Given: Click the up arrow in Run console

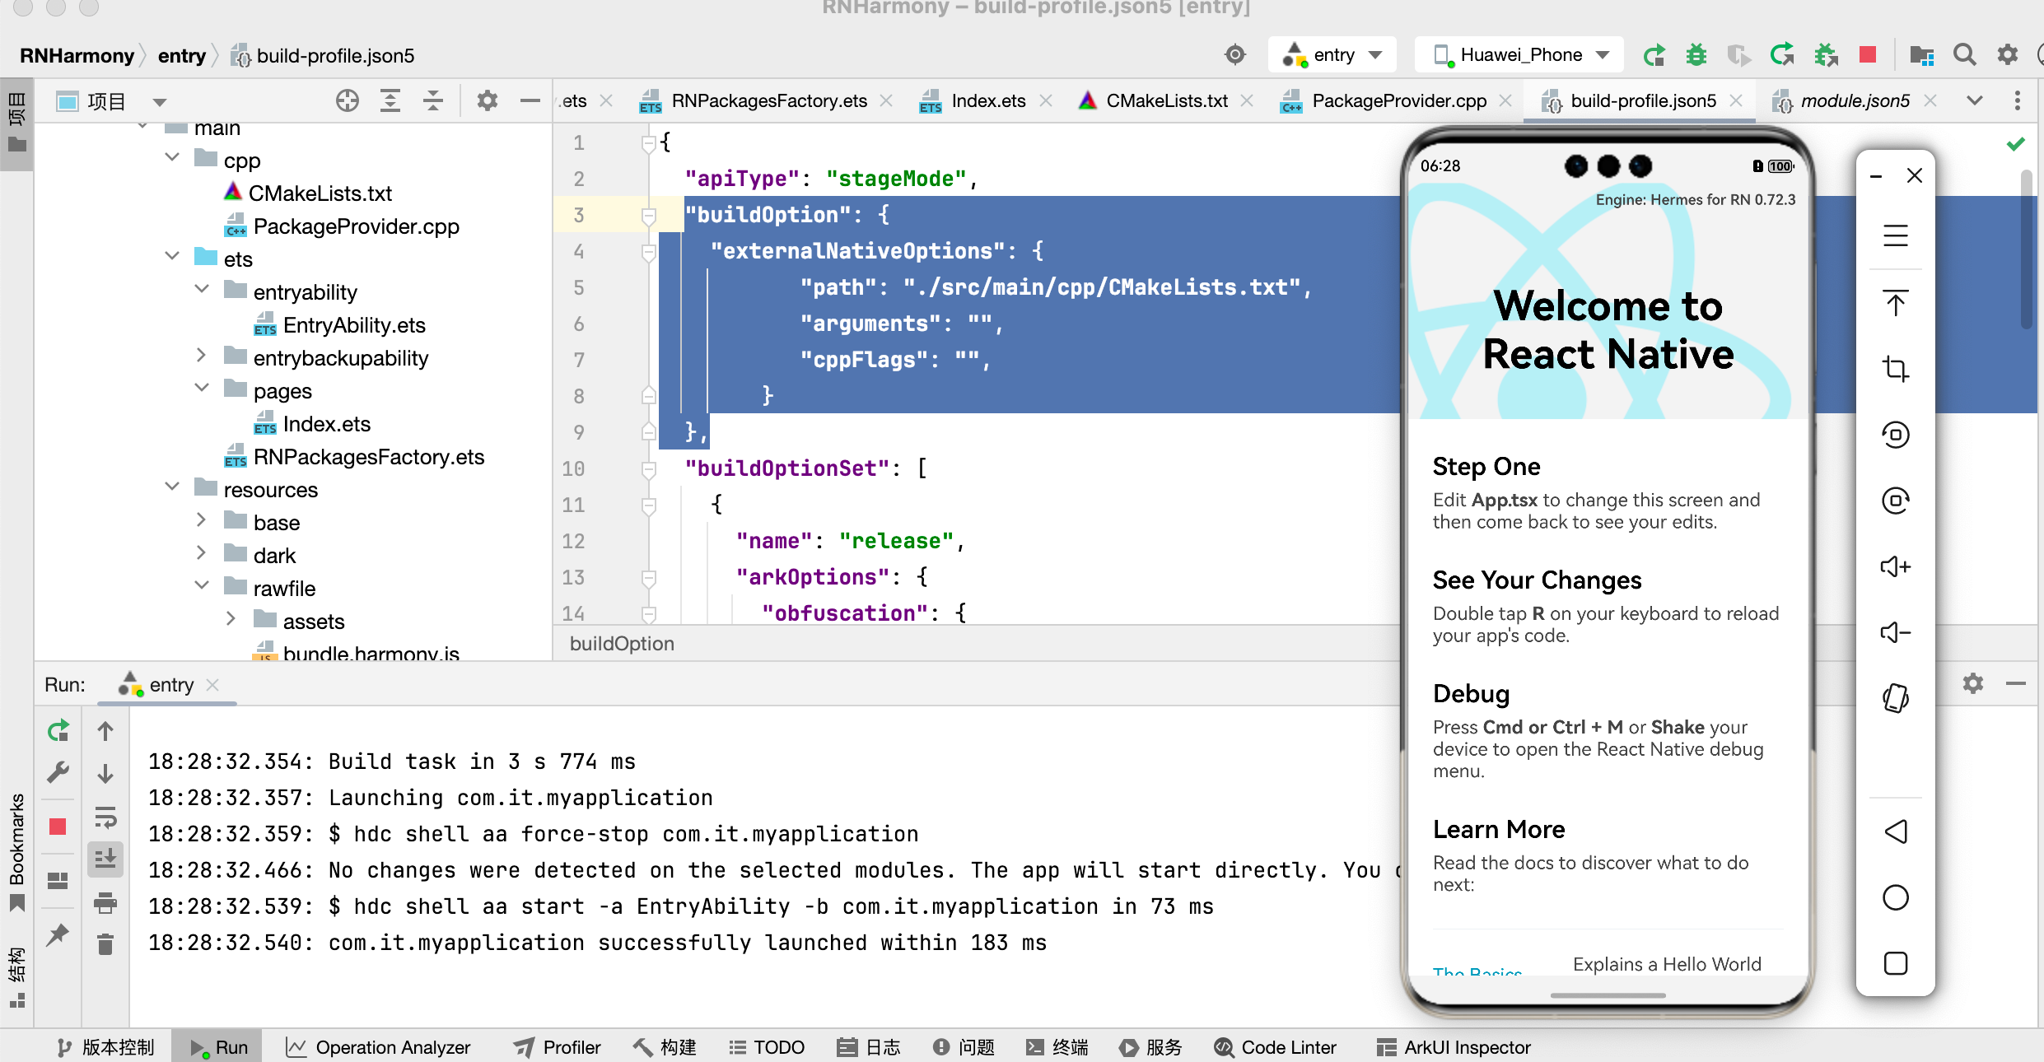Looking at the screenshot, I should 105,731.
